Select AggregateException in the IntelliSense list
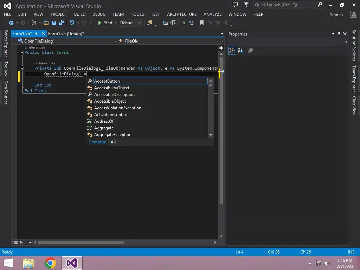Screen dimensions: 360x270 (147, 135)
